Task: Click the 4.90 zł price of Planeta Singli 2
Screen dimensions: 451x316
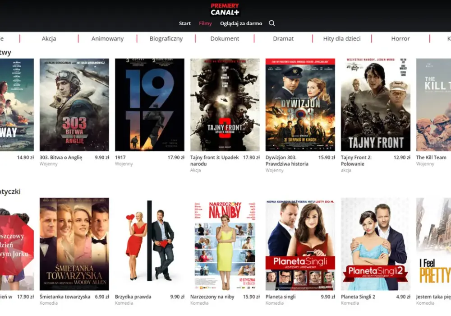Action: [403, 297]
